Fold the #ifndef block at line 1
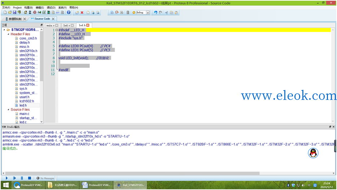The image size is (337, 190). pyautogui.click(x=57, y=30)
